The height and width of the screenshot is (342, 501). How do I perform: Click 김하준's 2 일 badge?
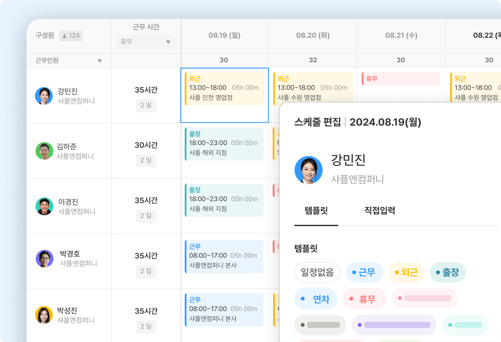tap(146, 161)
